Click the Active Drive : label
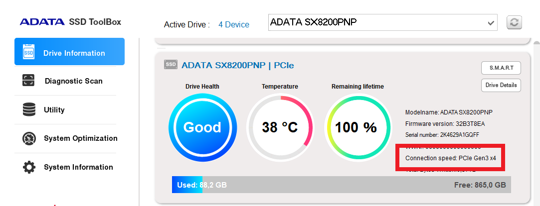Screen dimensions: 540x206 187,25
